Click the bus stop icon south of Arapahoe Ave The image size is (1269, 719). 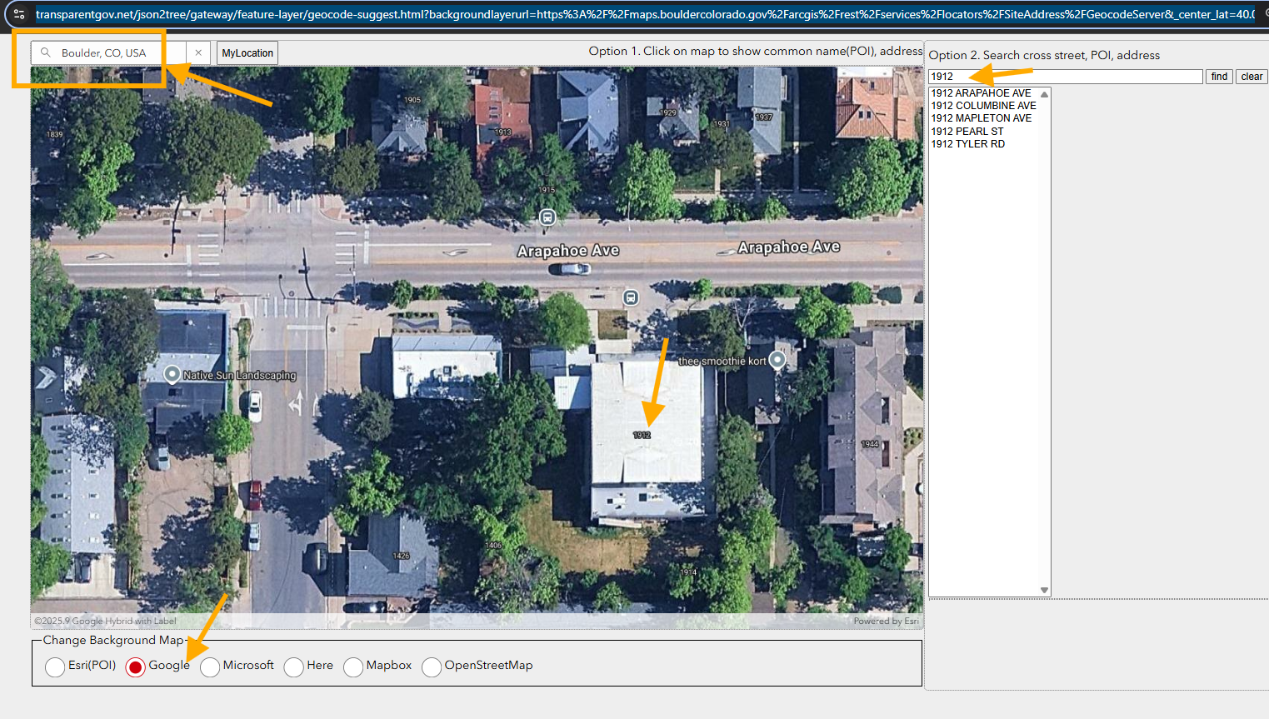pos(632,297)
